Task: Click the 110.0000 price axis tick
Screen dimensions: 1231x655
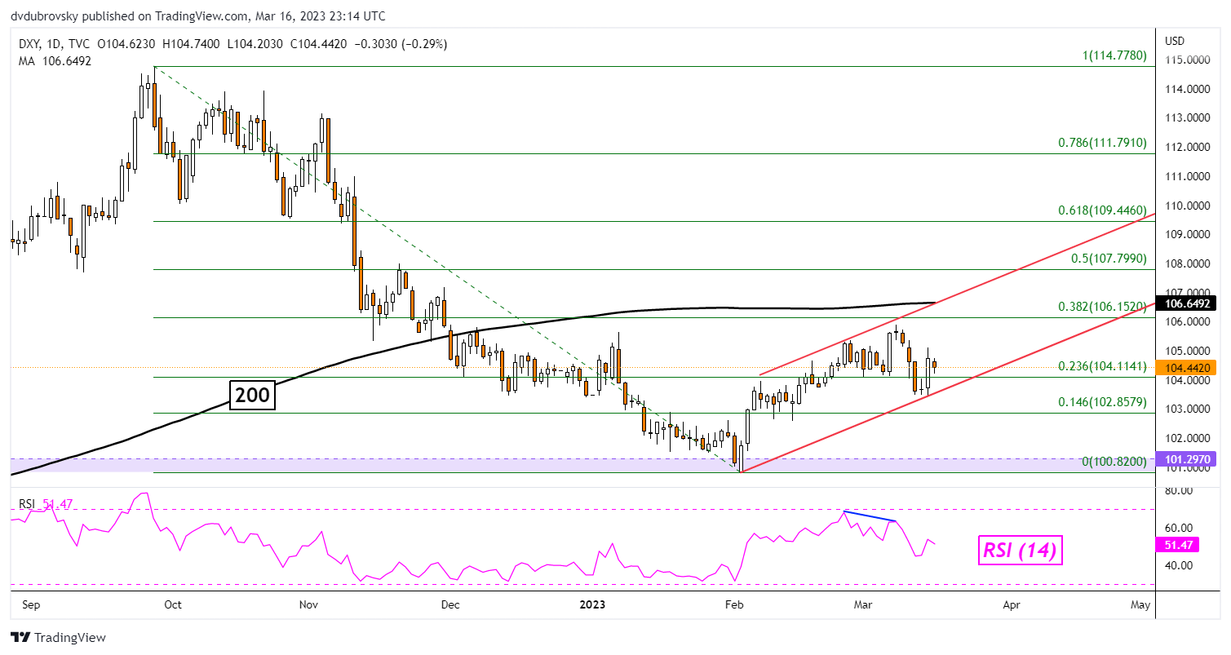Action: (x=1189, y=206)
